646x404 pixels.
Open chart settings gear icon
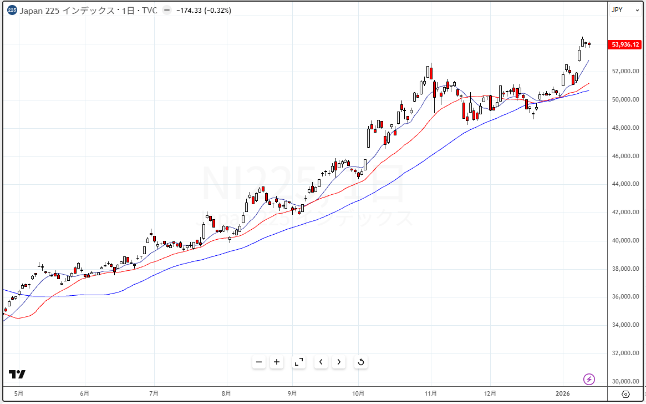(626, 395)
